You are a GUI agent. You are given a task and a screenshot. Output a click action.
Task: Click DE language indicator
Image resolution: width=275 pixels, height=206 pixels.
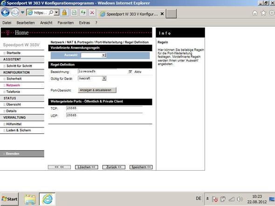click(x=199, y=199)
